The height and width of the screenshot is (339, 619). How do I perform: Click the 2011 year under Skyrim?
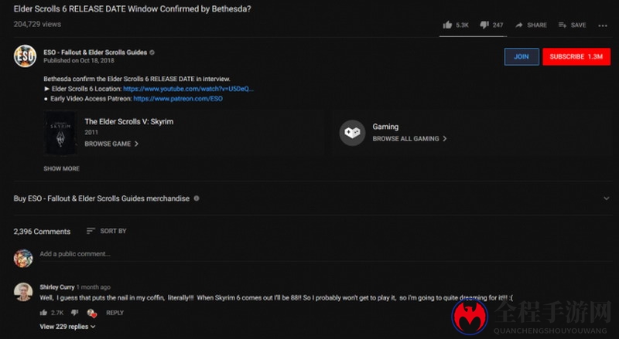click(x=91, y=133)
